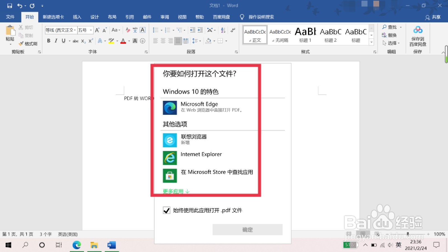
Task: Undo the last action
Action: (20, 6)
